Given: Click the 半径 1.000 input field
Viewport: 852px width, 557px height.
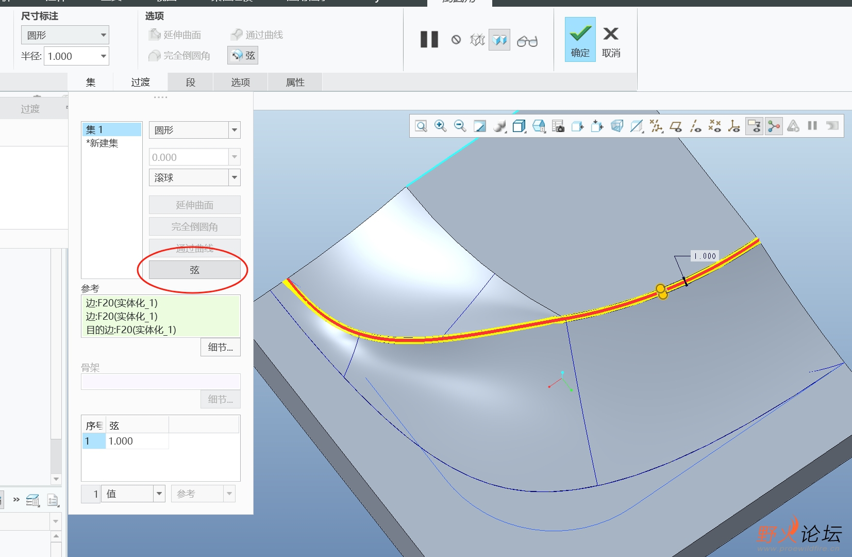Looking at the screenshot, I should tap(71, 56).
